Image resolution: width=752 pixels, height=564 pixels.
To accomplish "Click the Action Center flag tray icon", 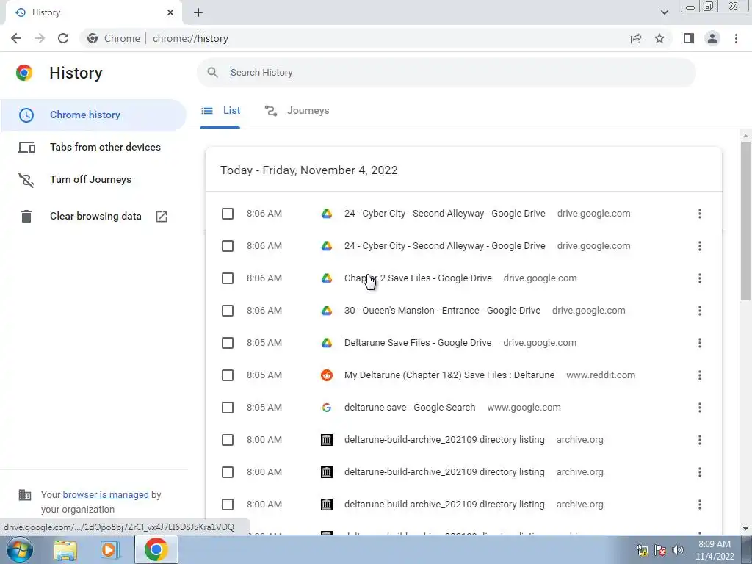I will 660,550.
